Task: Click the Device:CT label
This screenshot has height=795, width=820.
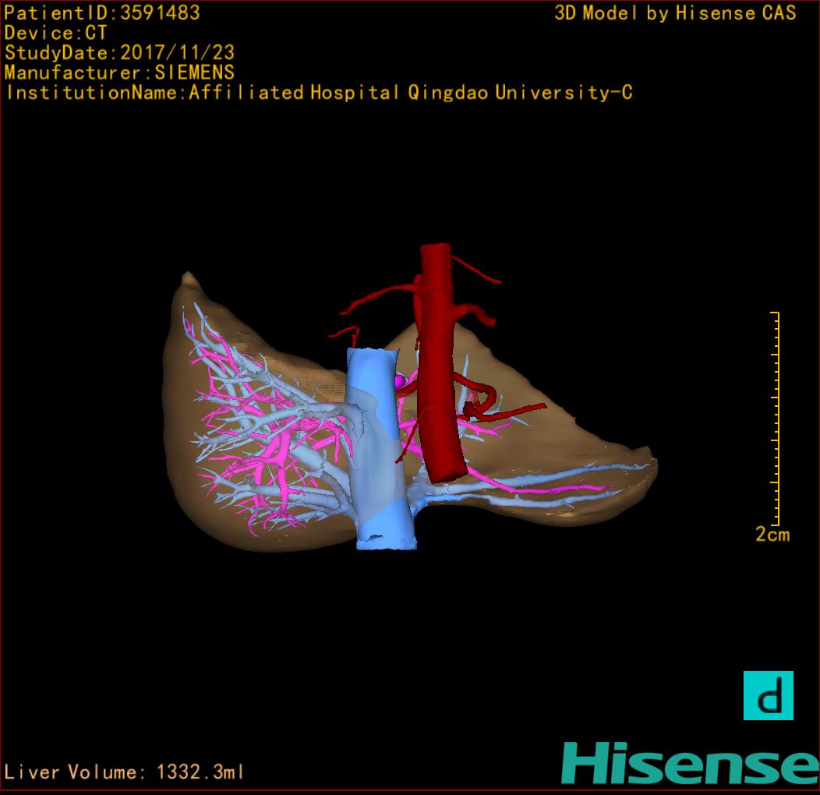Action: pos(55,33)
